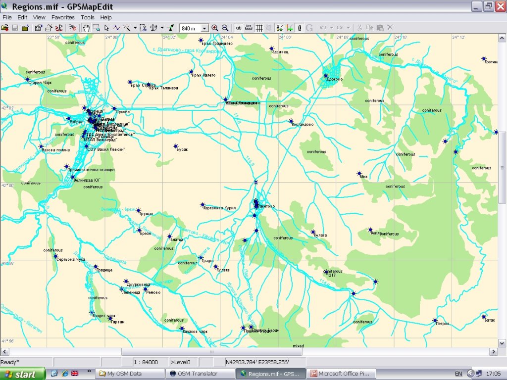Choose the arrow select objects tool
Image resolution: width=507 pixels, height=380 pixels.
coord(106,28)
